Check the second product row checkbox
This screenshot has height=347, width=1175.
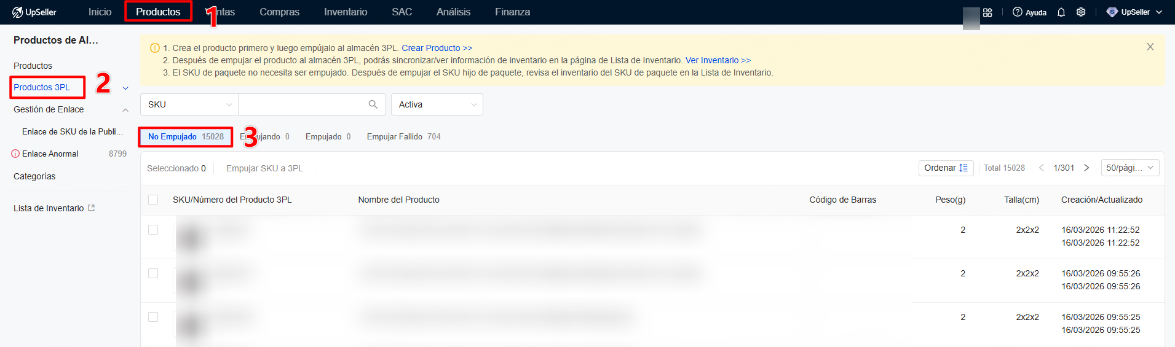pos(153,273)
